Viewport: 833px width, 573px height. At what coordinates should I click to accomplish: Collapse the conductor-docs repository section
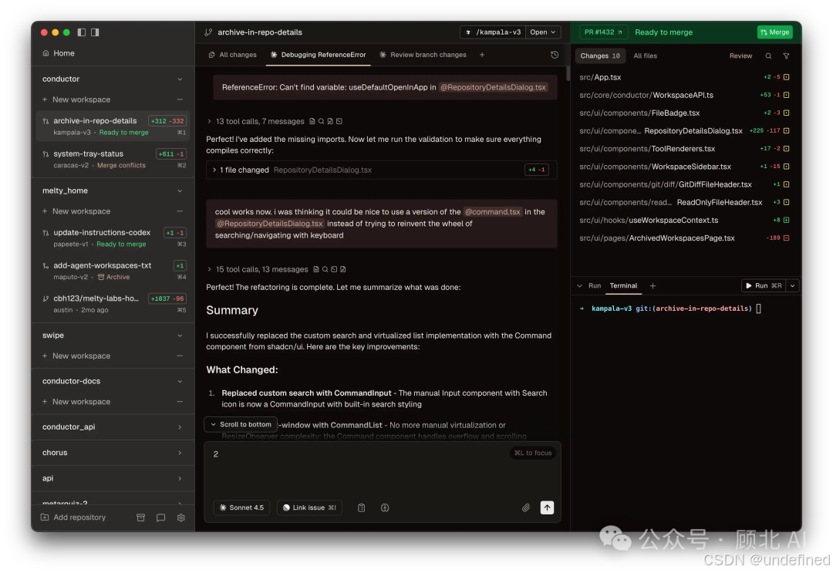180,381
